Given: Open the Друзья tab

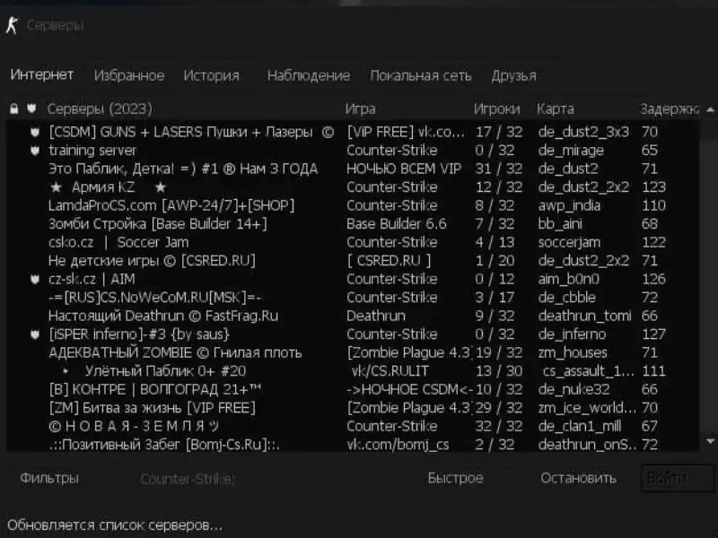Looking at the screenshot, I should click(x=513, y=75).
